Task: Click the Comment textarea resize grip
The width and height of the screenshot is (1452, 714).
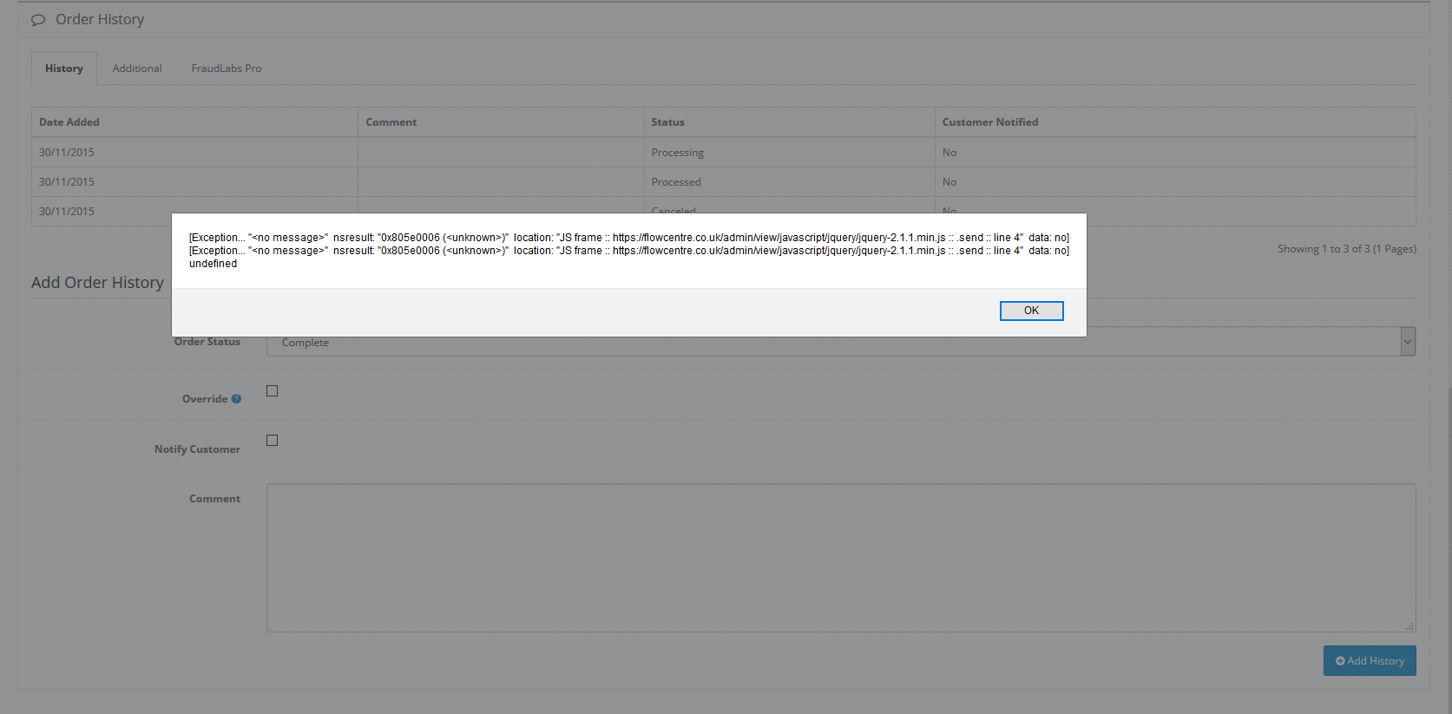Action: [x=1409, y=626]
